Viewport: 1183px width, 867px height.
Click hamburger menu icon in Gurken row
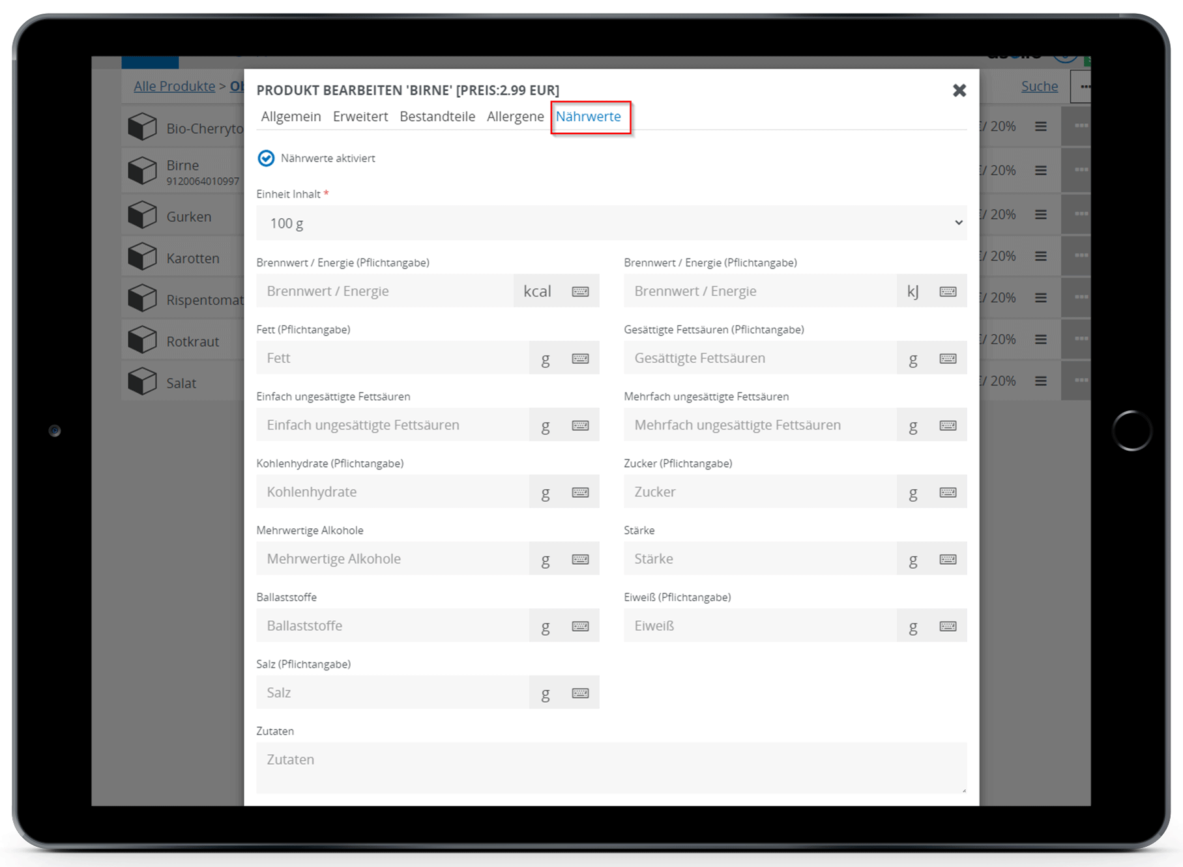(x=1040, y=214)
